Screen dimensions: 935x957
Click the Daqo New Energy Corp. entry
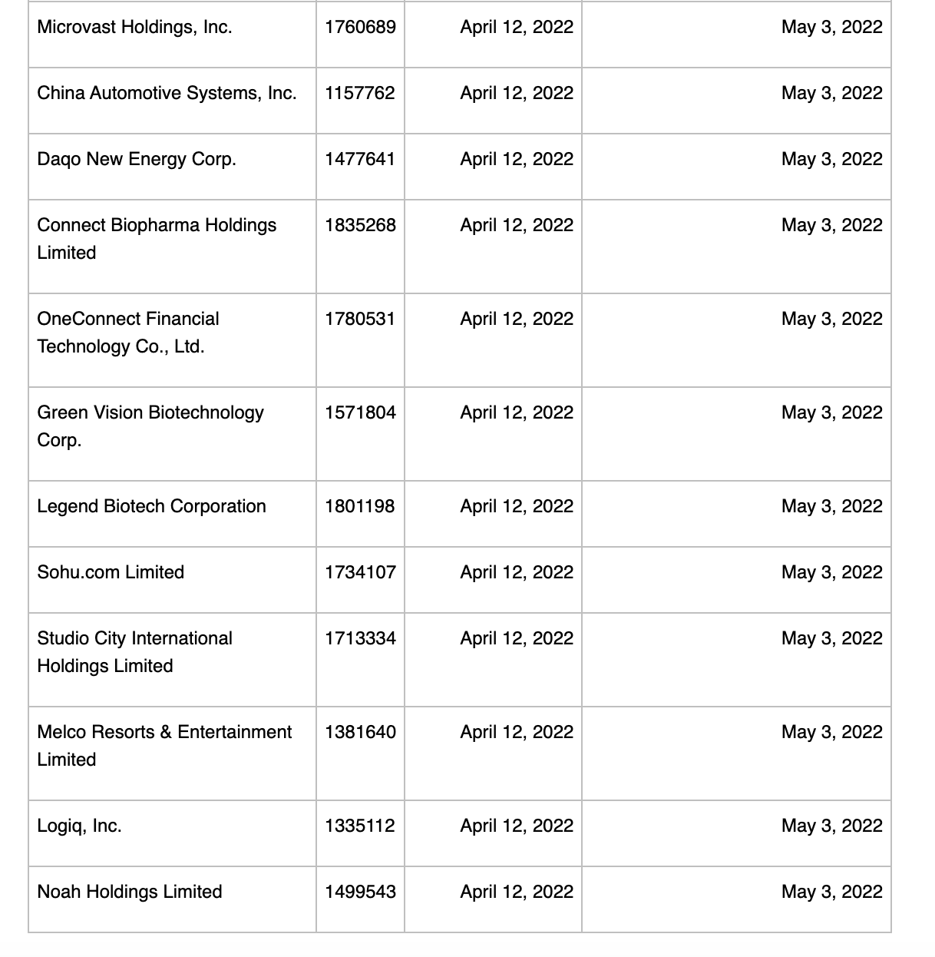[137, 160]
